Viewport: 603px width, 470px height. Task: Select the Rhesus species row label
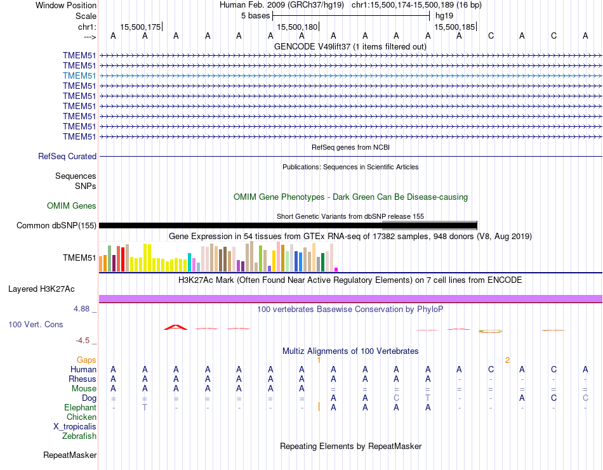click(x=83, y=379)
